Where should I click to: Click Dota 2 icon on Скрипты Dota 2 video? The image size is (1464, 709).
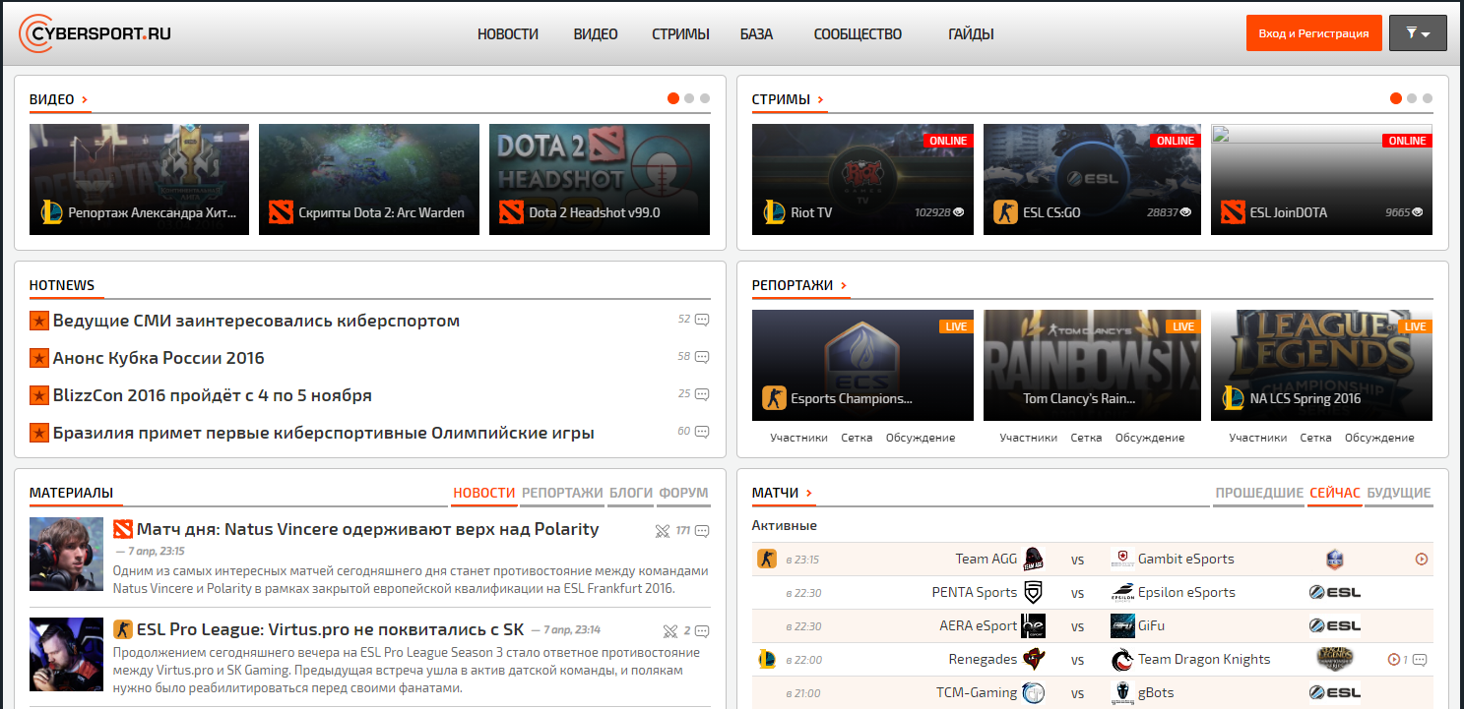[281, 212]
